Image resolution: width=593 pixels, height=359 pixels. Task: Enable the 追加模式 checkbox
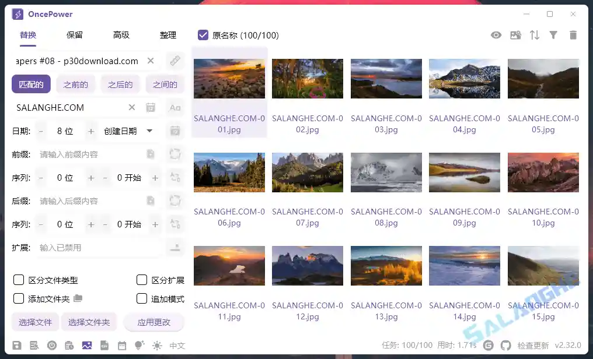tap(141, 299)
